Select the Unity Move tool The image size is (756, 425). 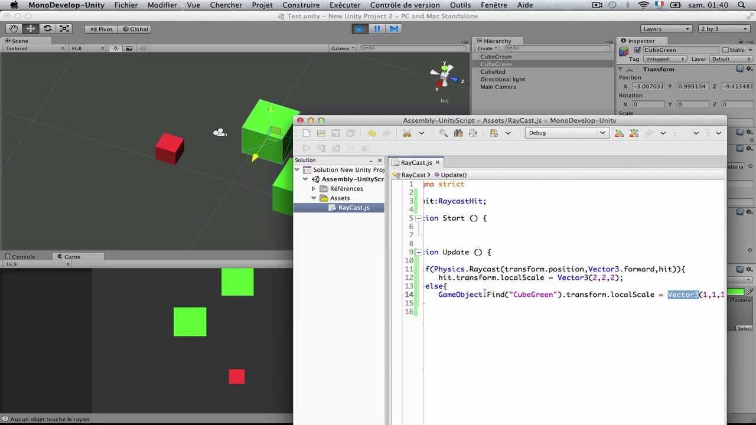coord(31,29)
